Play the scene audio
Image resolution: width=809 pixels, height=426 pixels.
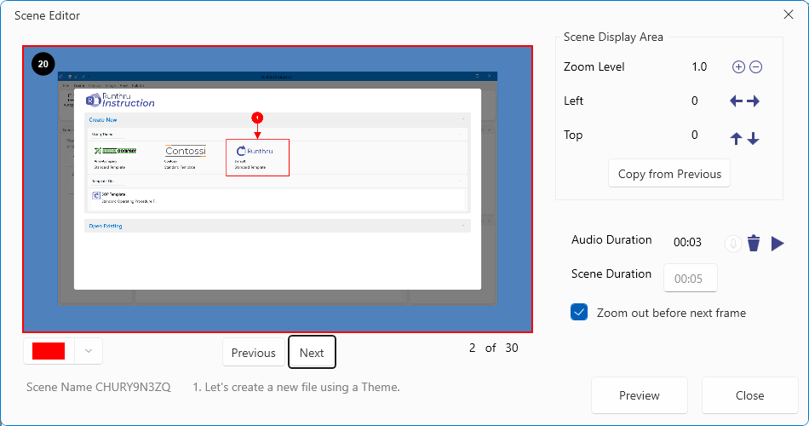click(x=777, y=244)
